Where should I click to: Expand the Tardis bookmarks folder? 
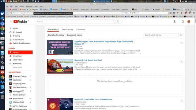click(x=70, y=16)
